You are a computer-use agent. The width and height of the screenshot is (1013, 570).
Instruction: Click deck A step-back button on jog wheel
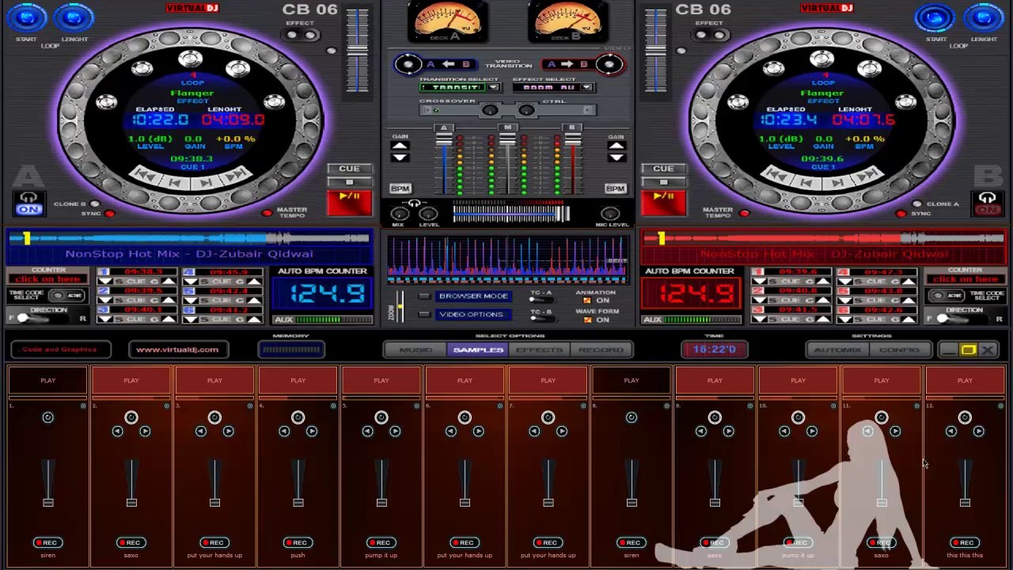(175, 183)
